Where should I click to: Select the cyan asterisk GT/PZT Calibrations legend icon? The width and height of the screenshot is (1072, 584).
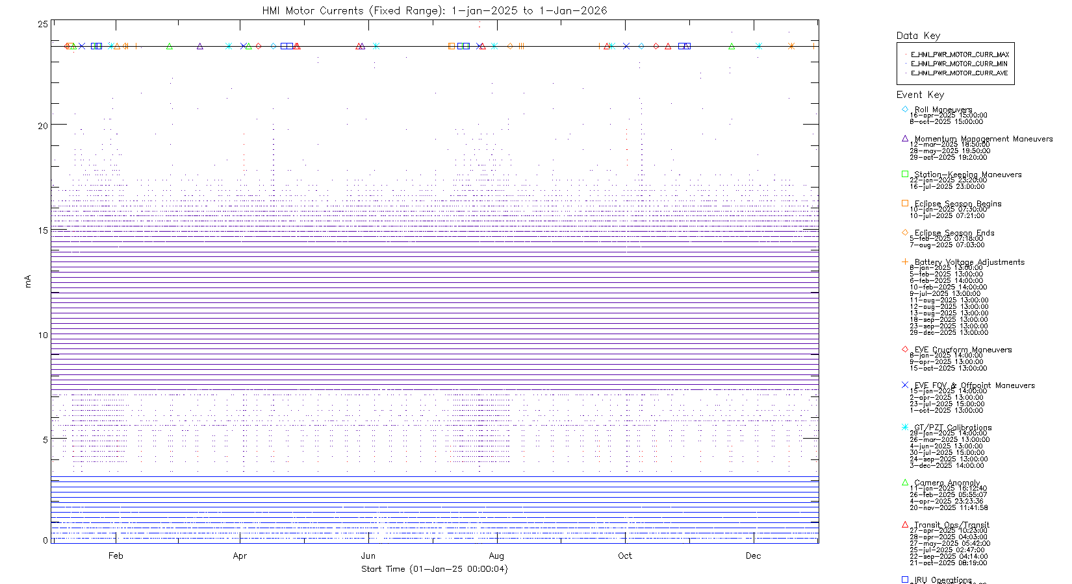coord(904,427)
